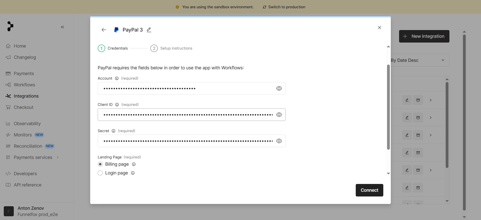
Task: Click the dialog scroll down arrow
Action: (x=388, y=173)
